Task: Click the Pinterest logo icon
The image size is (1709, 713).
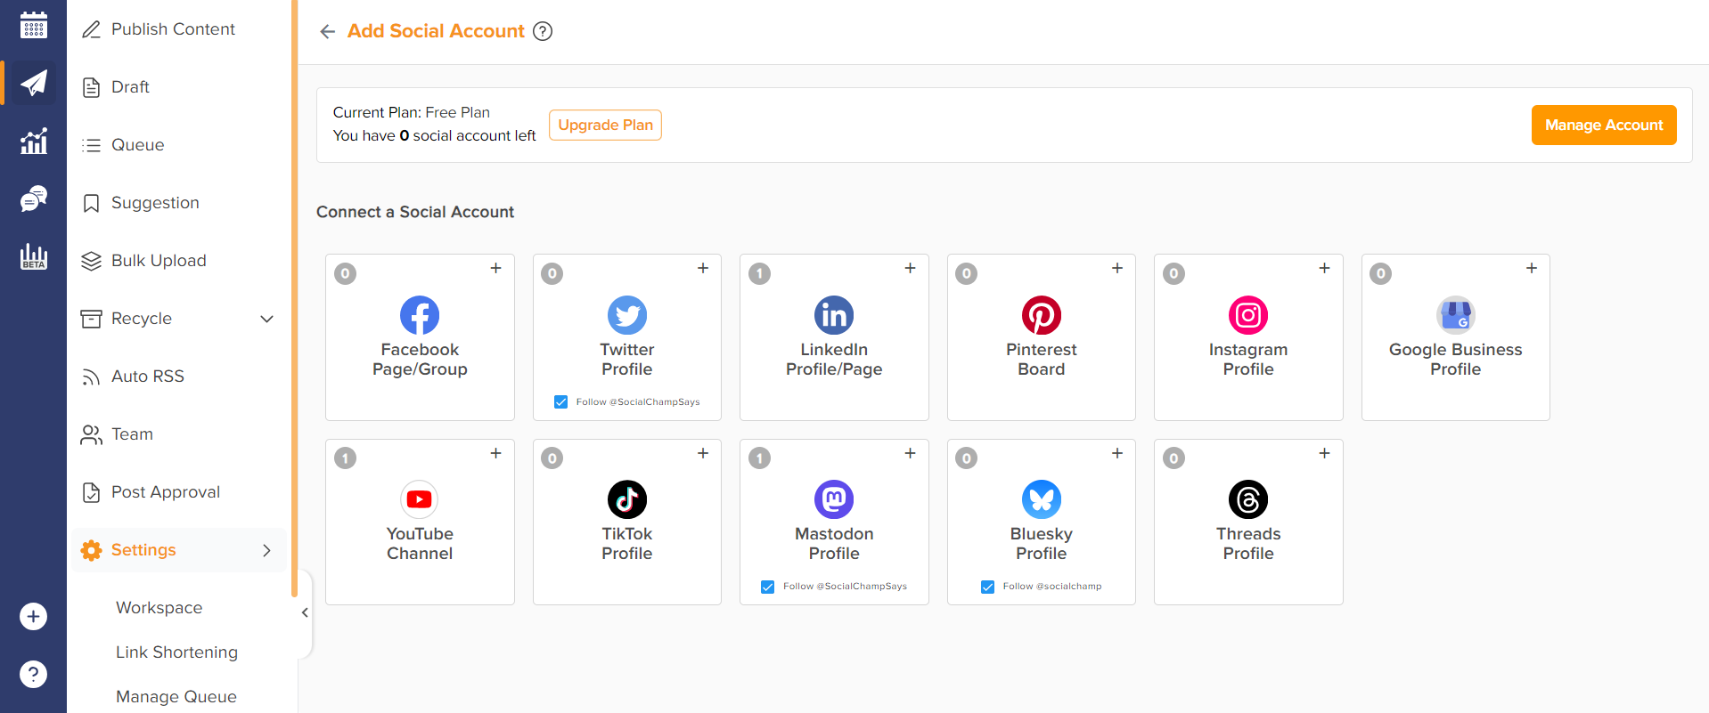Action: coord(1042,315)
